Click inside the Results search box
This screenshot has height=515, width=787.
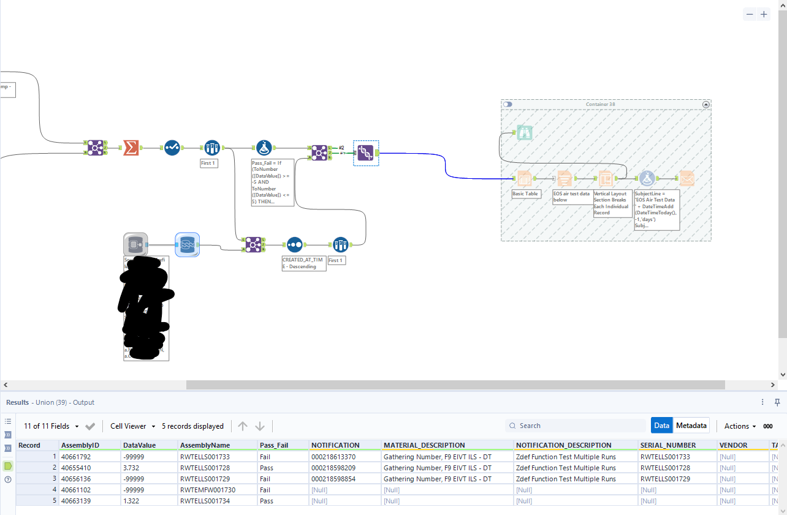click(576, 425)
